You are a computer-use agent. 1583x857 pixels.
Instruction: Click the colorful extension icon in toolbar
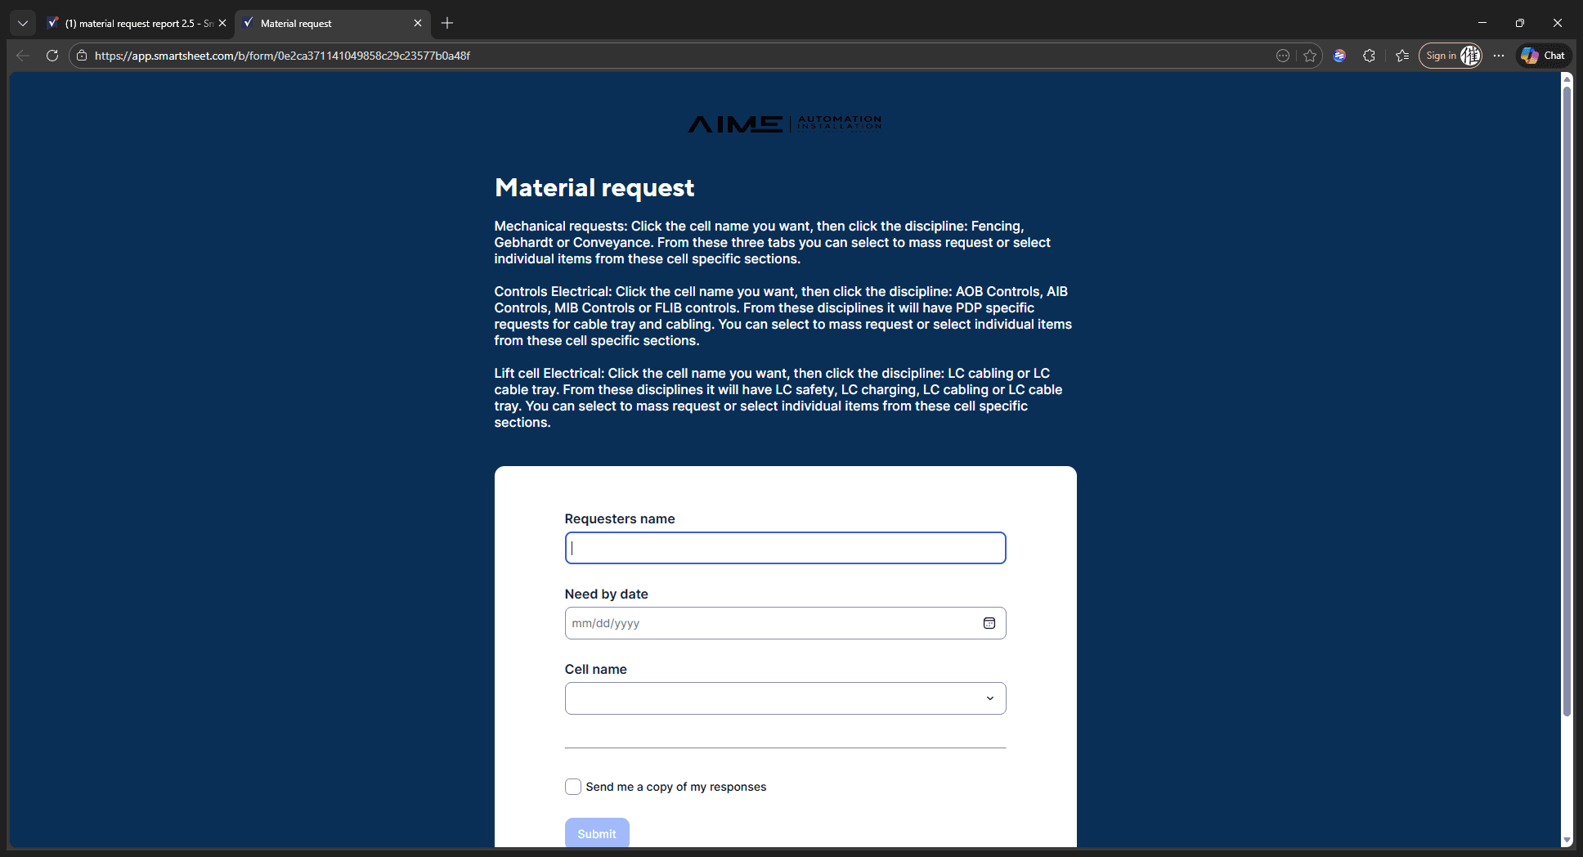pos(1339,56)
